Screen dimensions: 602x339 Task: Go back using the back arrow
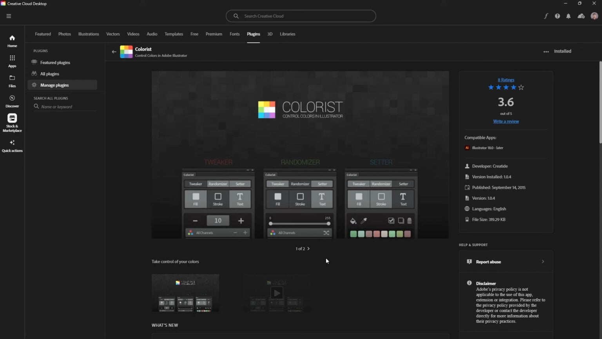(x=114, y=51)
